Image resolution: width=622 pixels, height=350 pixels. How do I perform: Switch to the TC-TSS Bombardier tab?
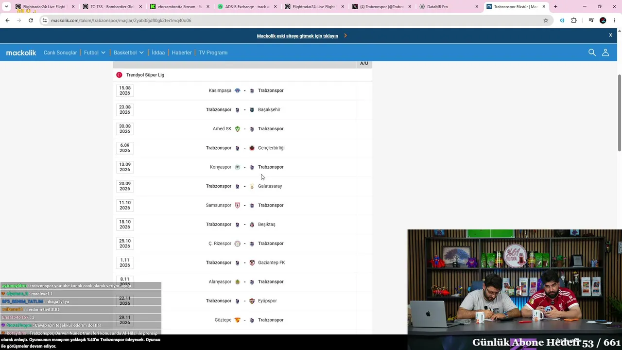[x=113, y=7]
